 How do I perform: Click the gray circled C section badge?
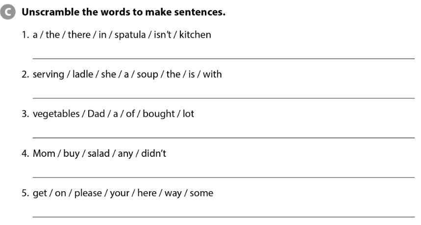point(8,12)
